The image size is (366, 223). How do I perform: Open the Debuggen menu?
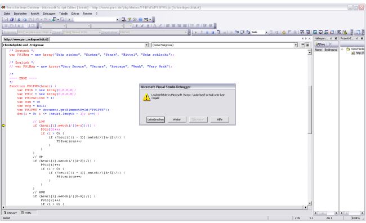[49, 14]
